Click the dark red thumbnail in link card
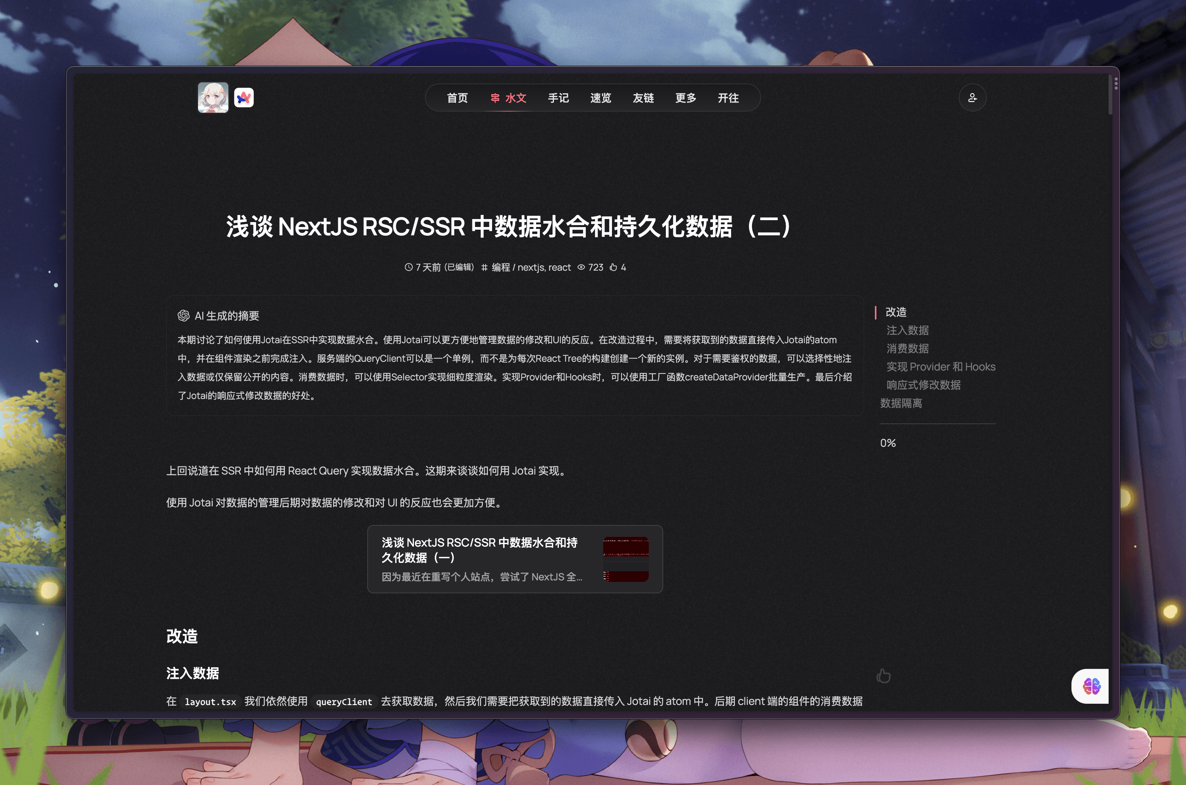 pos(626,559)
